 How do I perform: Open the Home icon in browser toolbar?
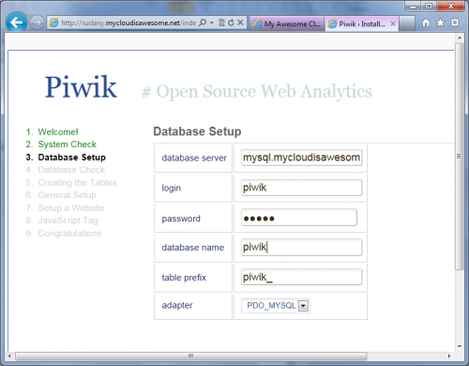[x=426, y=23]
